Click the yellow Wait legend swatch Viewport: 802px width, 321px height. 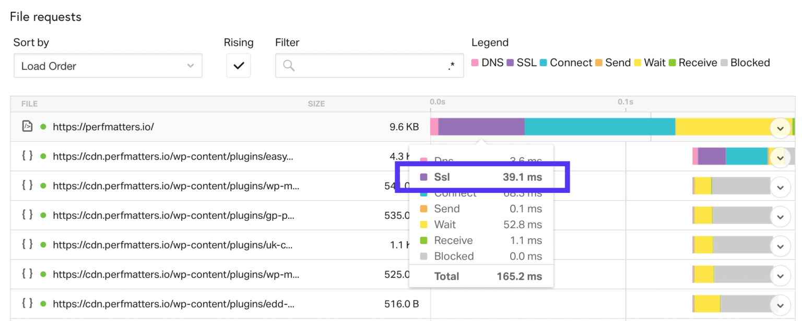pyautogui.click(x=638, y=63)
